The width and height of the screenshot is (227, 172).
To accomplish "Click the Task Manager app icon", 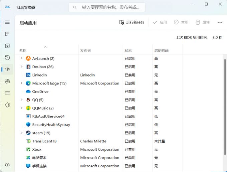I will coord(8,7).
